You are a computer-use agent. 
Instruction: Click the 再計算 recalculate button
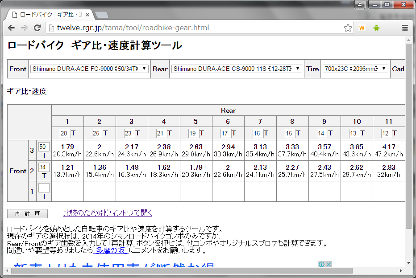pos(27,214)
